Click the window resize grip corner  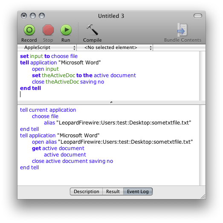pos(203,197)
